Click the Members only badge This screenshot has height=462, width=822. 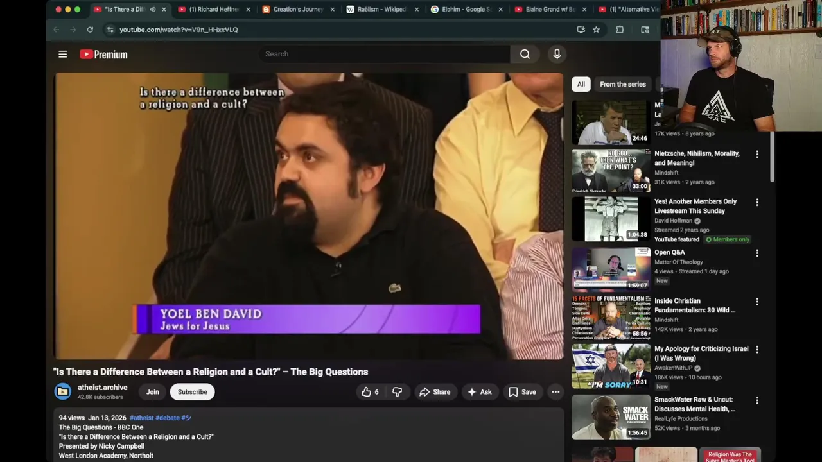click(x=728, y=239)
